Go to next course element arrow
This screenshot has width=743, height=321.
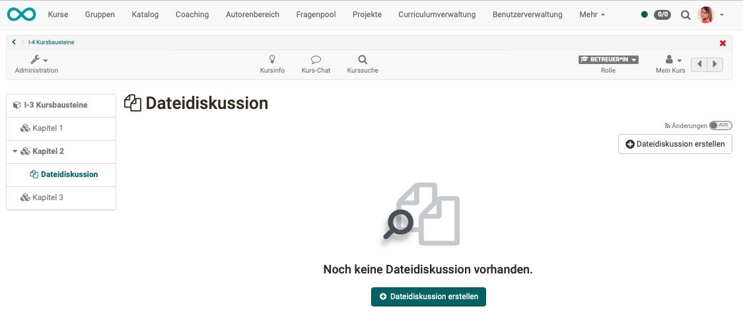pyautogui.click(x=715, y=64)
